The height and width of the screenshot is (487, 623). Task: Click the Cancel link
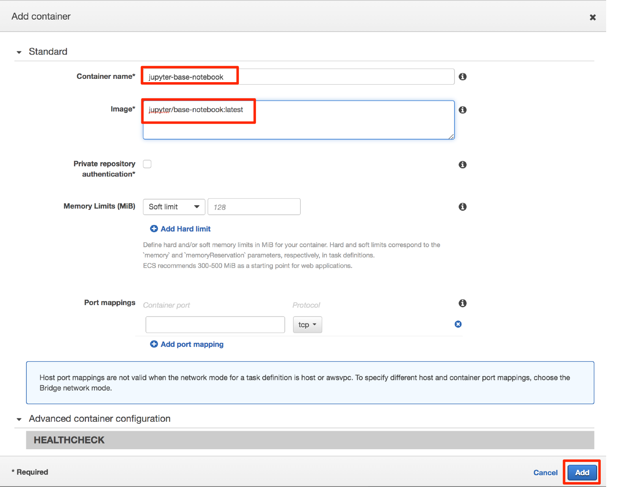coord(545,473)
